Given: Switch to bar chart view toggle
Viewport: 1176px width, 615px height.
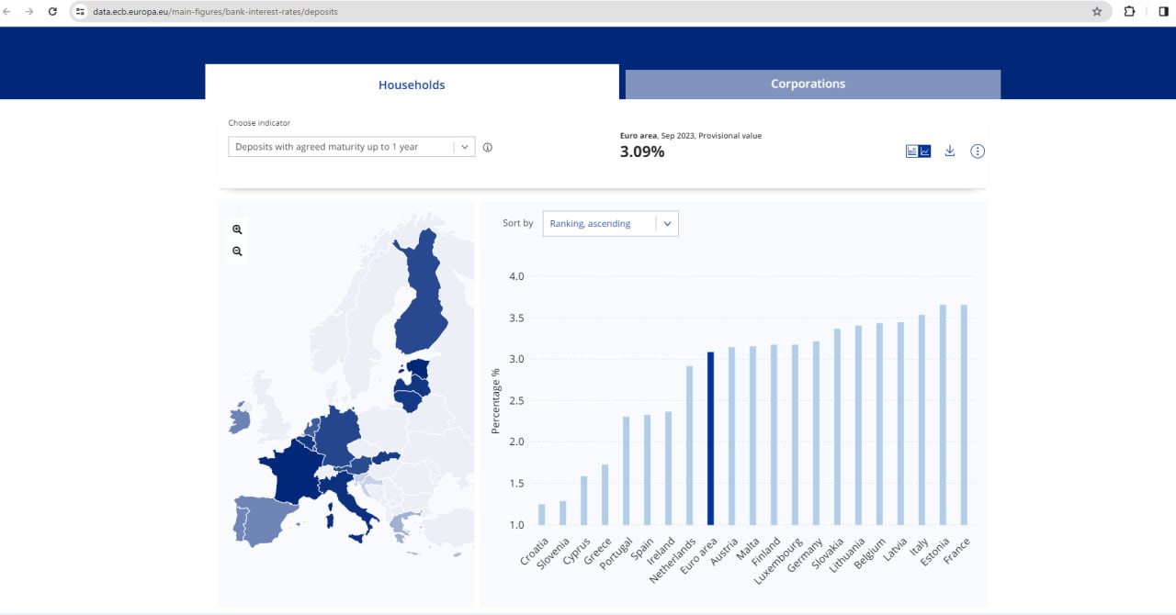Looking at the screenshot, I should pyautogui.click(x=912, y=151).
